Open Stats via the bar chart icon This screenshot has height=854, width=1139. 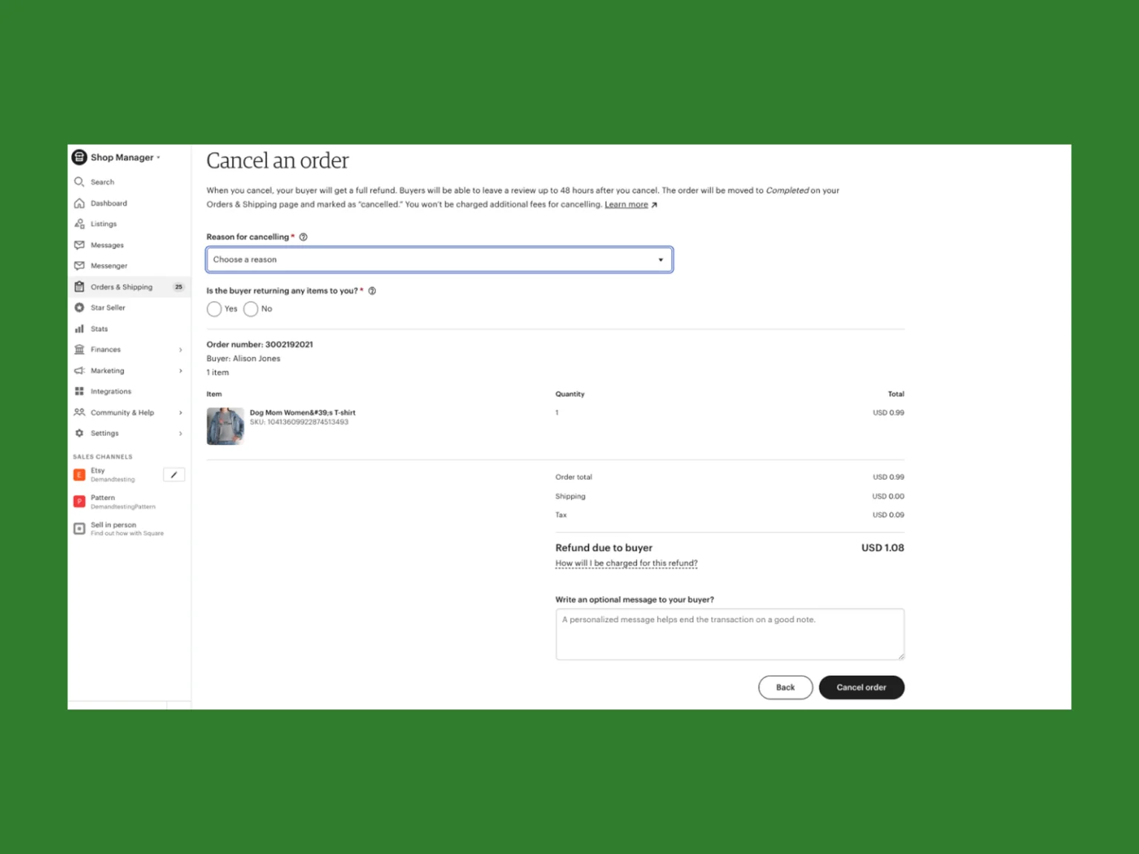[x=79, y=328]
